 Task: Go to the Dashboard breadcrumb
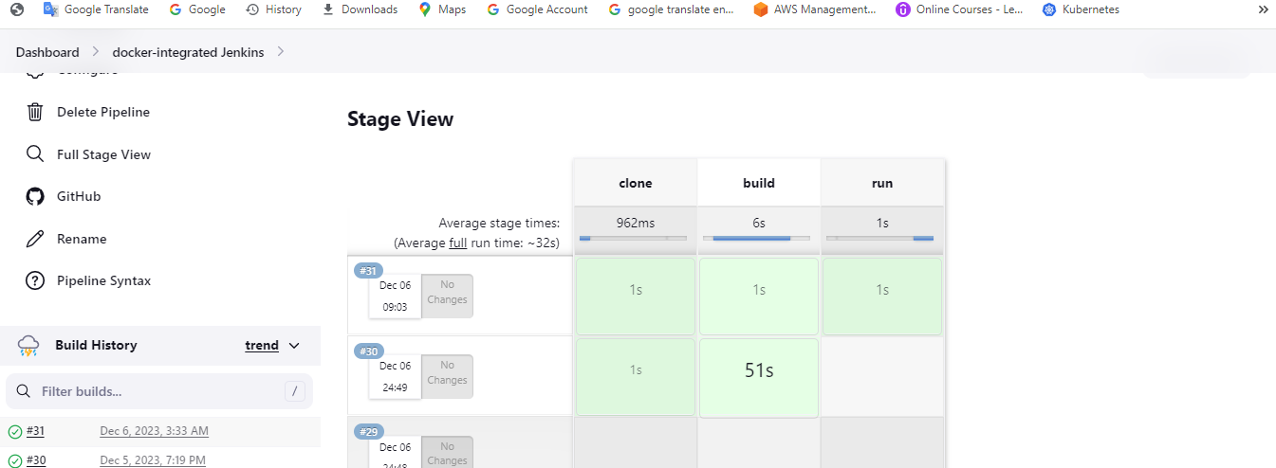point(47,52)
